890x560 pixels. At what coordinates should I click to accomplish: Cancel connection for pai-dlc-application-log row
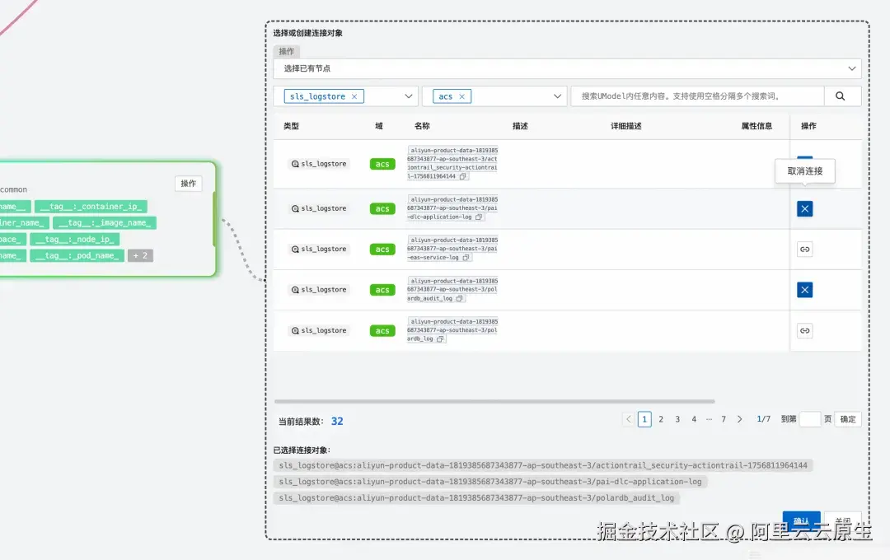point(805,209)
